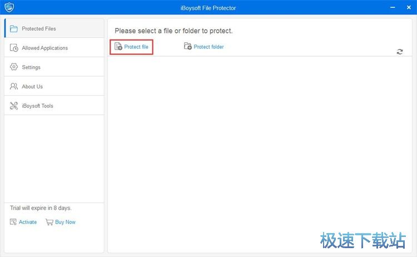Click the iBoysoft Tools wrench icon
This screenshot has height=257, width=417.
14,106
